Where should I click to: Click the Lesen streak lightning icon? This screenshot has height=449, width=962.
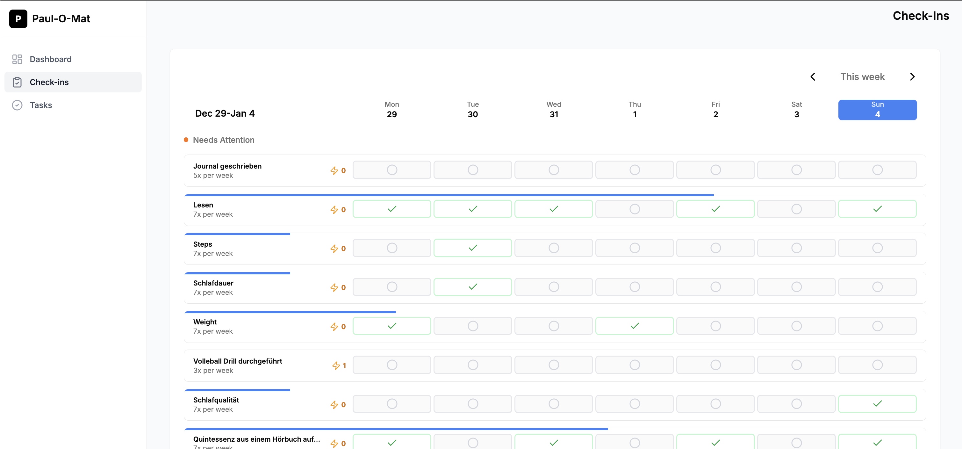pyautogui.click(x=334, y=210)
